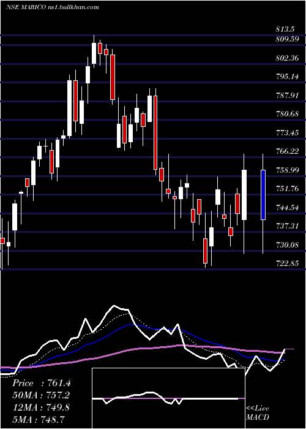This screenshot has height=429, width=306.
Task: Click the 744.54 price level label
Action: click(x=287, y=208)
